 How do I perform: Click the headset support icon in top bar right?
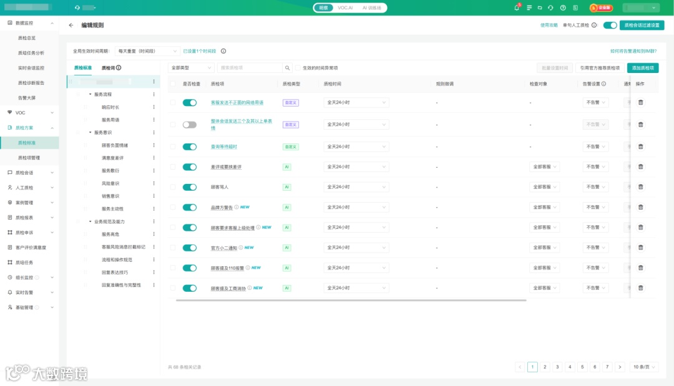coord(550,7)
